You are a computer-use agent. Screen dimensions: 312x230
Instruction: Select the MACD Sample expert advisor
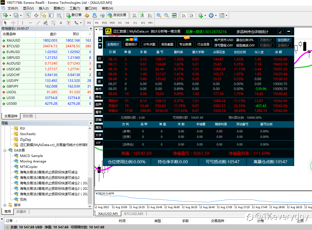pyautogui.click(x=31, y=156)
